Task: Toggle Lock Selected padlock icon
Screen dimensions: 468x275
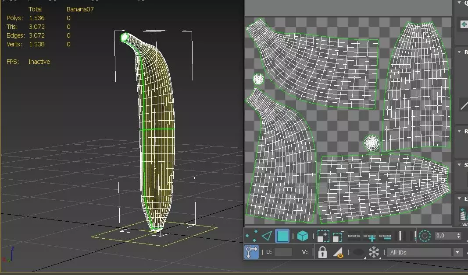Action: pyautogui.click(x=322, y=252)
